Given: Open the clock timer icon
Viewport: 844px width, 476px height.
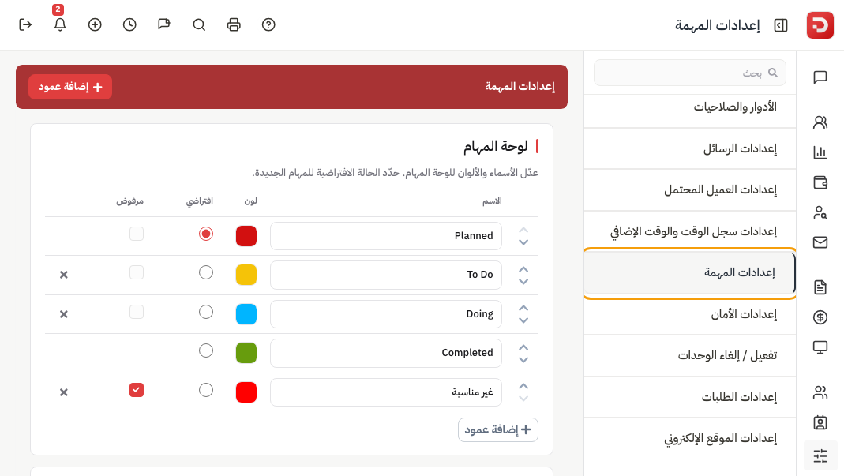Looking at the screenshot, I should [129, 24].
